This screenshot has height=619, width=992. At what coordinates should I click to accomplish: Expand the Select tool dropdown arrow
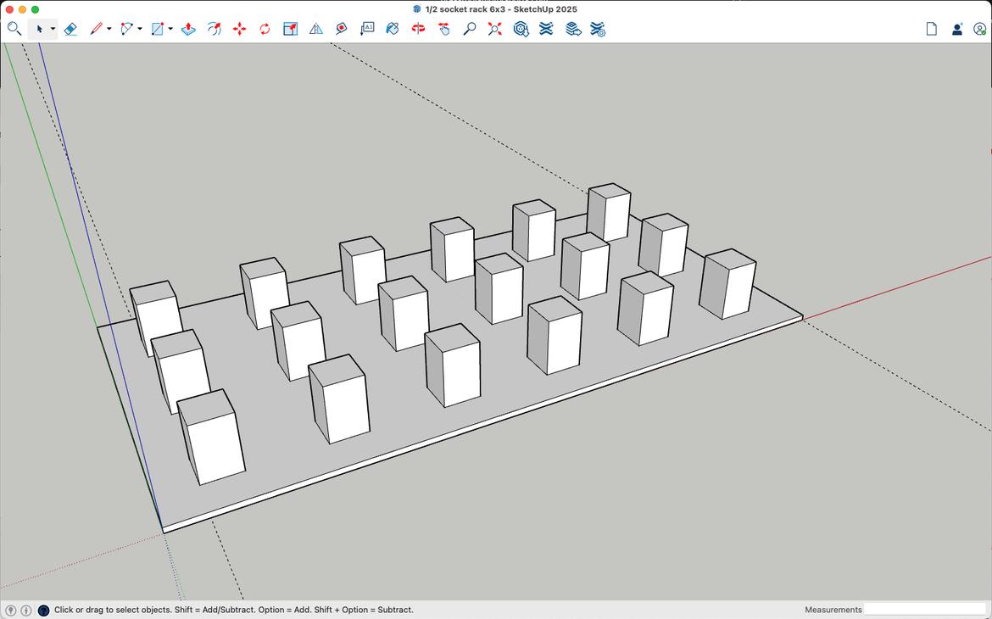pos(53,29)
